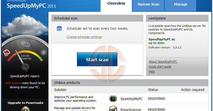This screenshot has height=111, width=213.
Task: Click the Help link
Action: pyautogui.click(x=152, y=71)
